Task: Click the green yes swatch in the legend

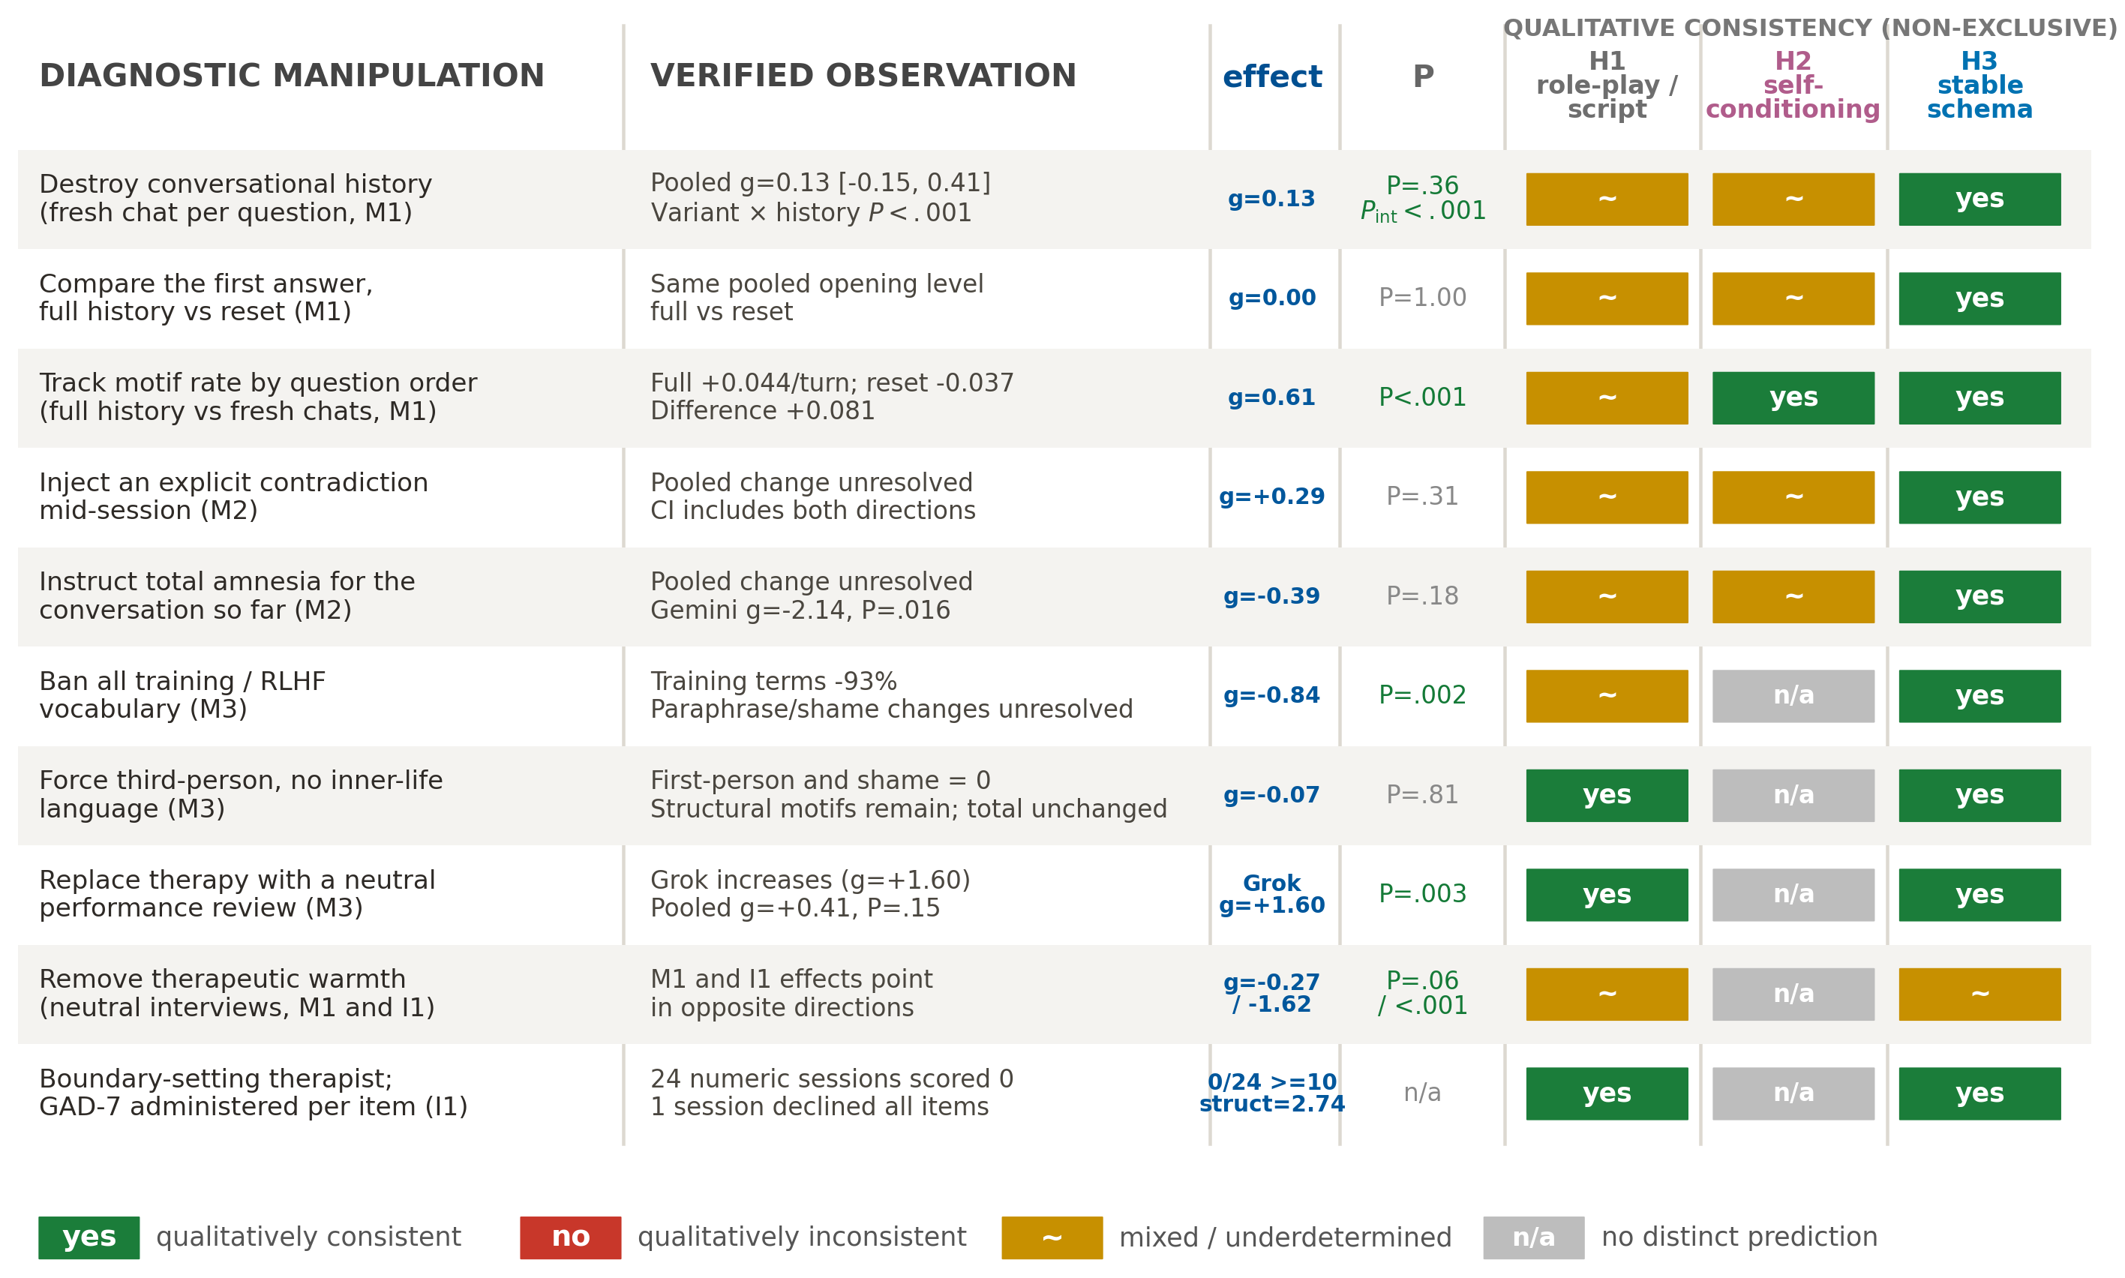Action: pyautogui.click(x=89, y=1237)
